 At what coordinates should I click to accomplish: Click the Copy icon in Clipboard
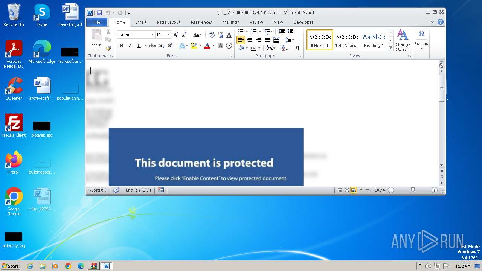108,40
